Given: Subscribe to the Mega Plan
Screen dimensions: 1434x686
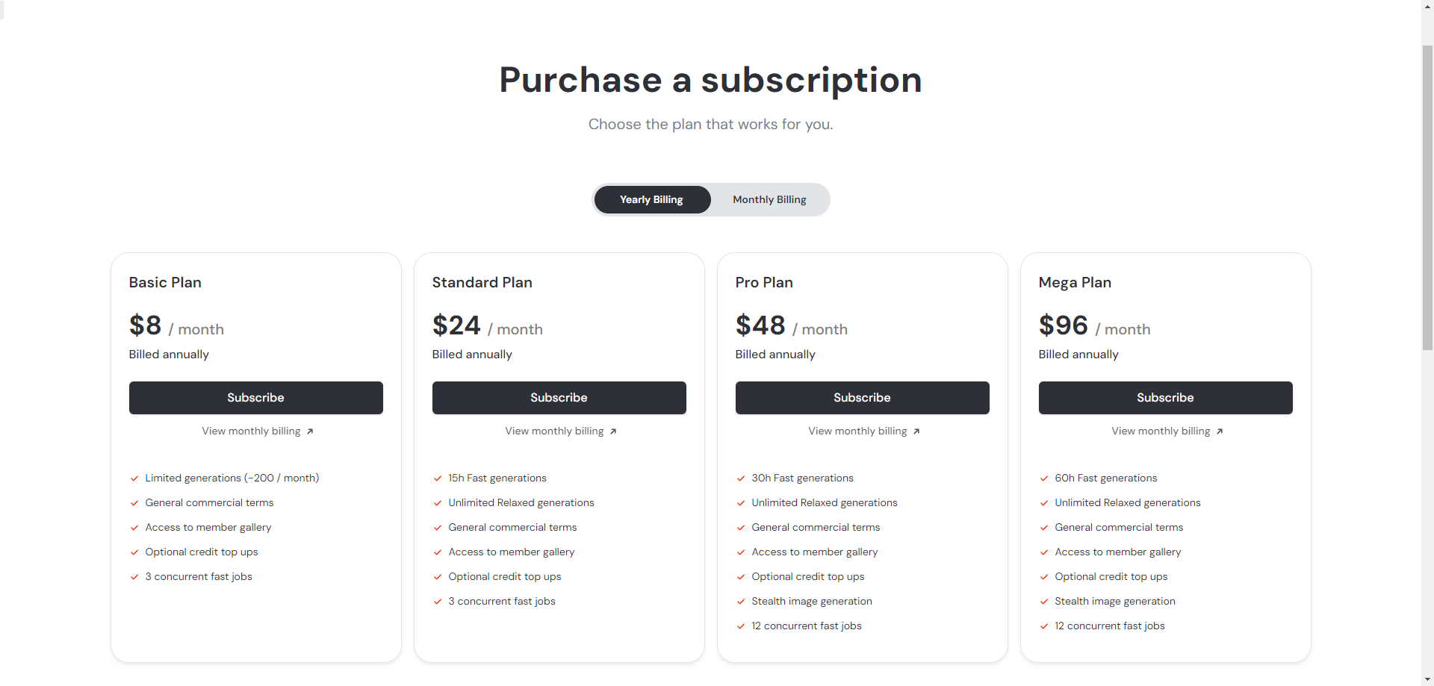Looking at the screenshot, I should coord(1165,398).
